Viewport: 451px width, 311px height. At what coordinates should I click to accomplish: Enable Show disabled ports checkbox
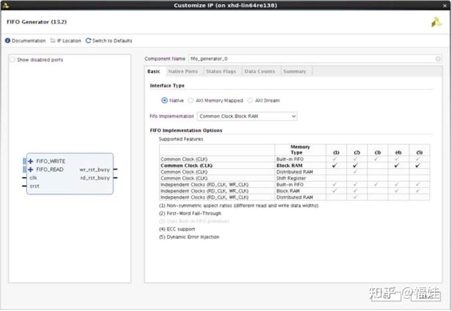(13, 60)
